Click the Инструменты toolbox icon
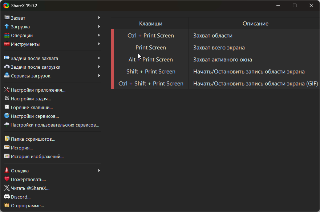 pos(7,44)
